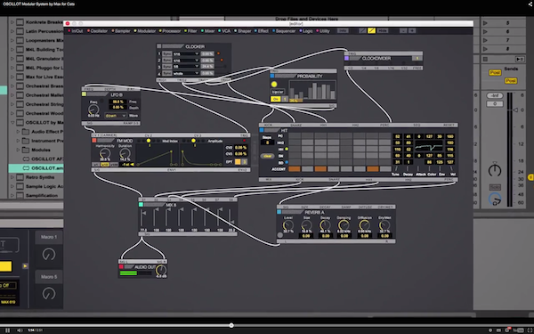Select the highlighted OSCiLLOT.amxd device file
This screenshot has width=534, height=334.
pyautogui.click(x=36, y=168)
